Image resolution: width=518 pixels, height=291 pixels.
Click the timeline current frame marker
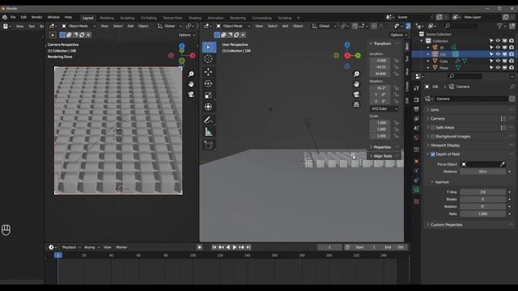pyautogui.click(x=57, y=255)
